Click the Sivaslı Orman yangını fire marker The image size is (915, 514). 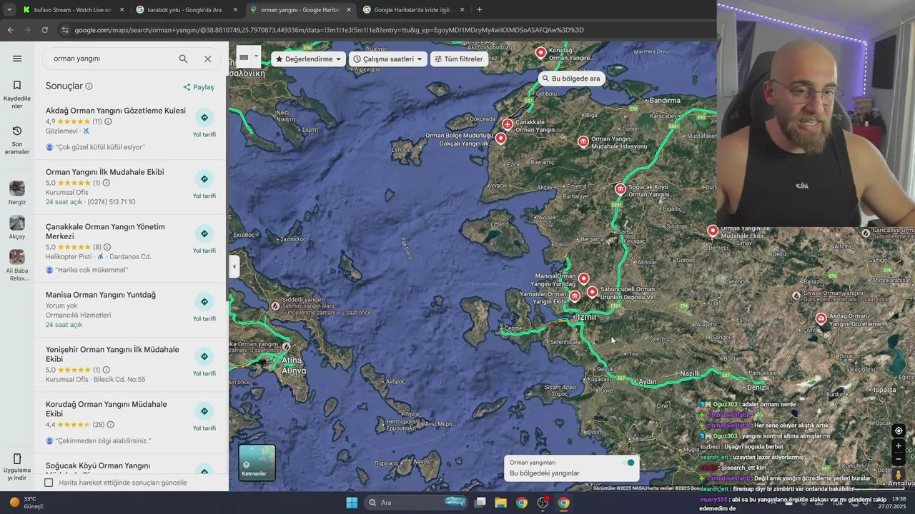(x=796, y=296)
